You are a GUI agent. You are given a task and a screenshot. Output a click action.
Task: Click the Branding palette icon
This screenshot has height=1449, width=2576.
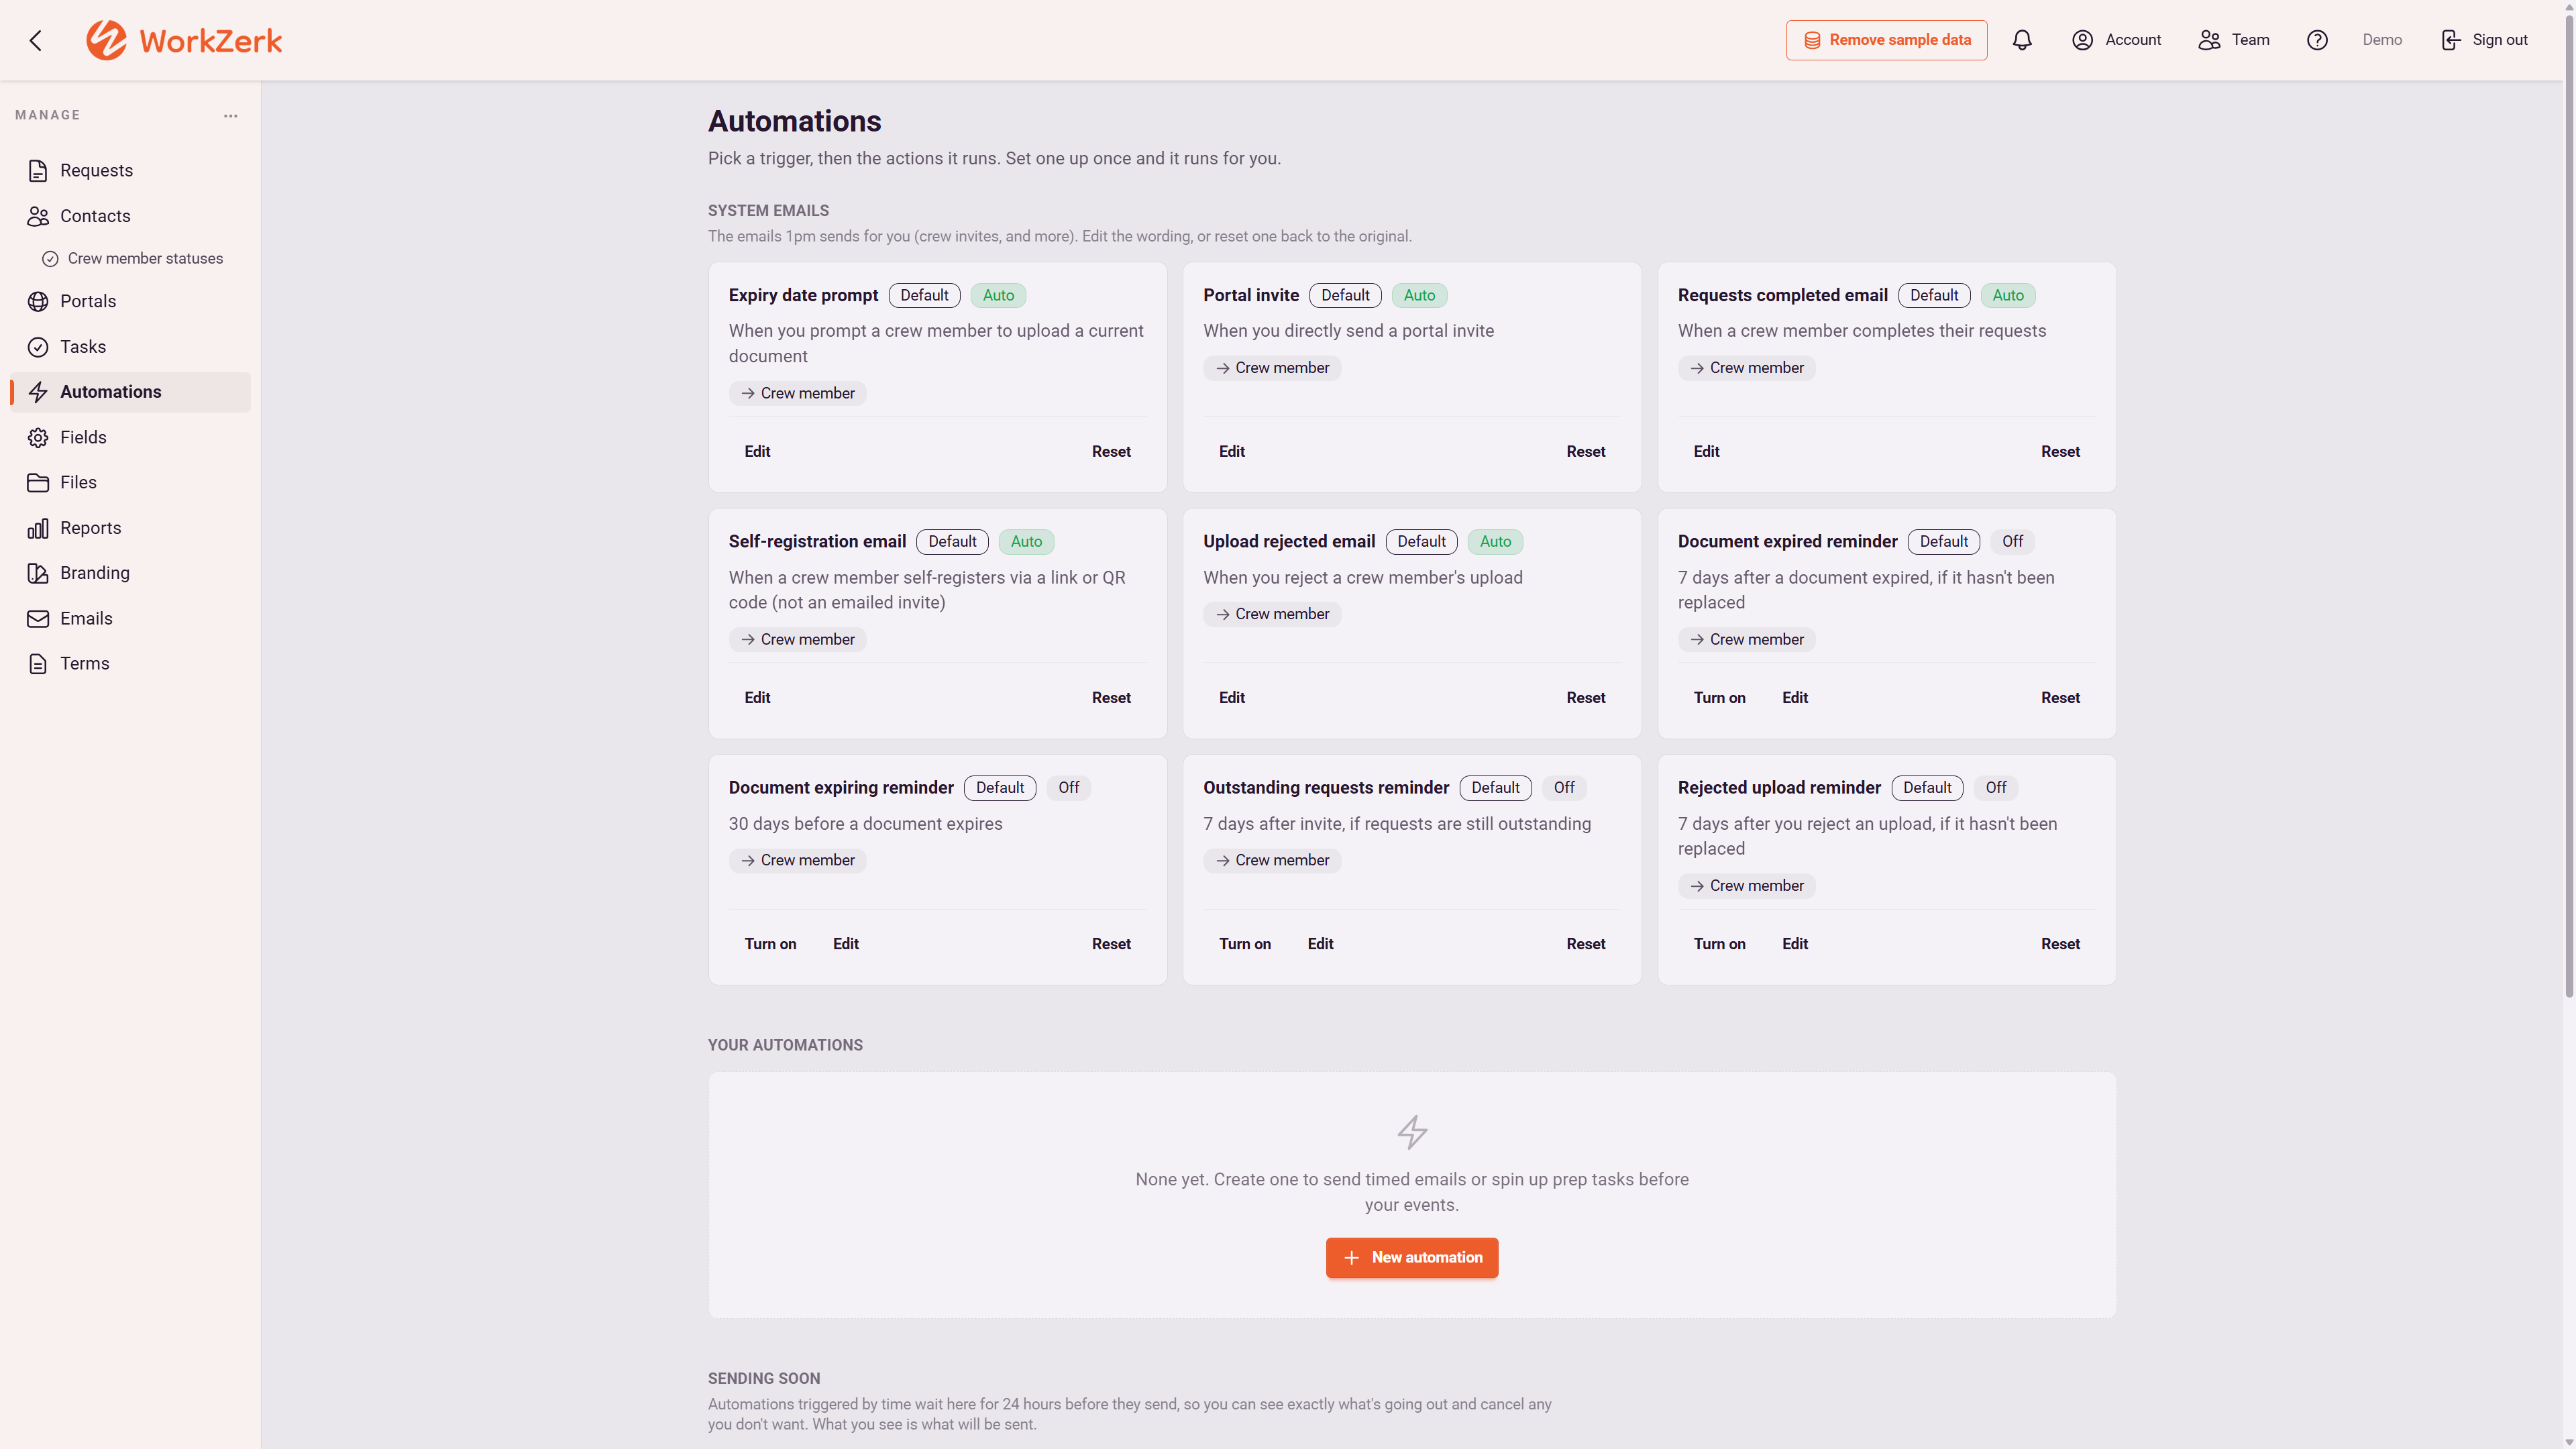[38, 573]
